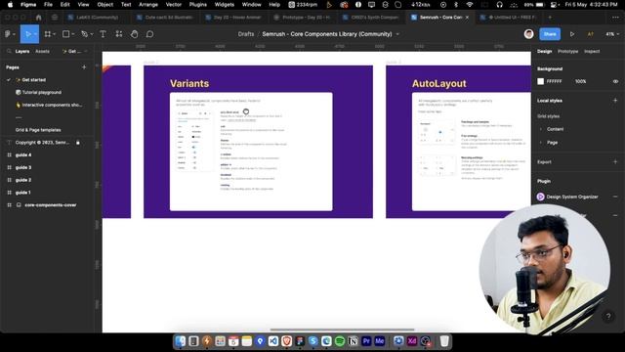Switch to the Layers tab
The width and height of the screenshot is (625, 352).
click(x=22, y=52)
